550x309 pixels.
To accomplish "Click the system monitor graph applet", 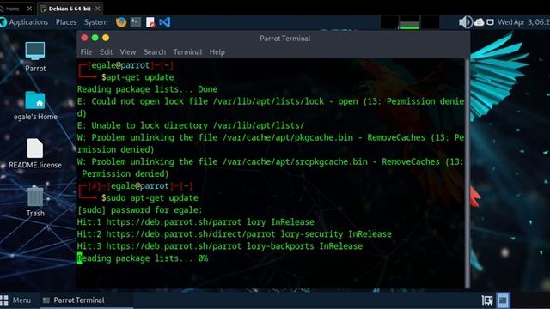I will (x=410, y=22).
